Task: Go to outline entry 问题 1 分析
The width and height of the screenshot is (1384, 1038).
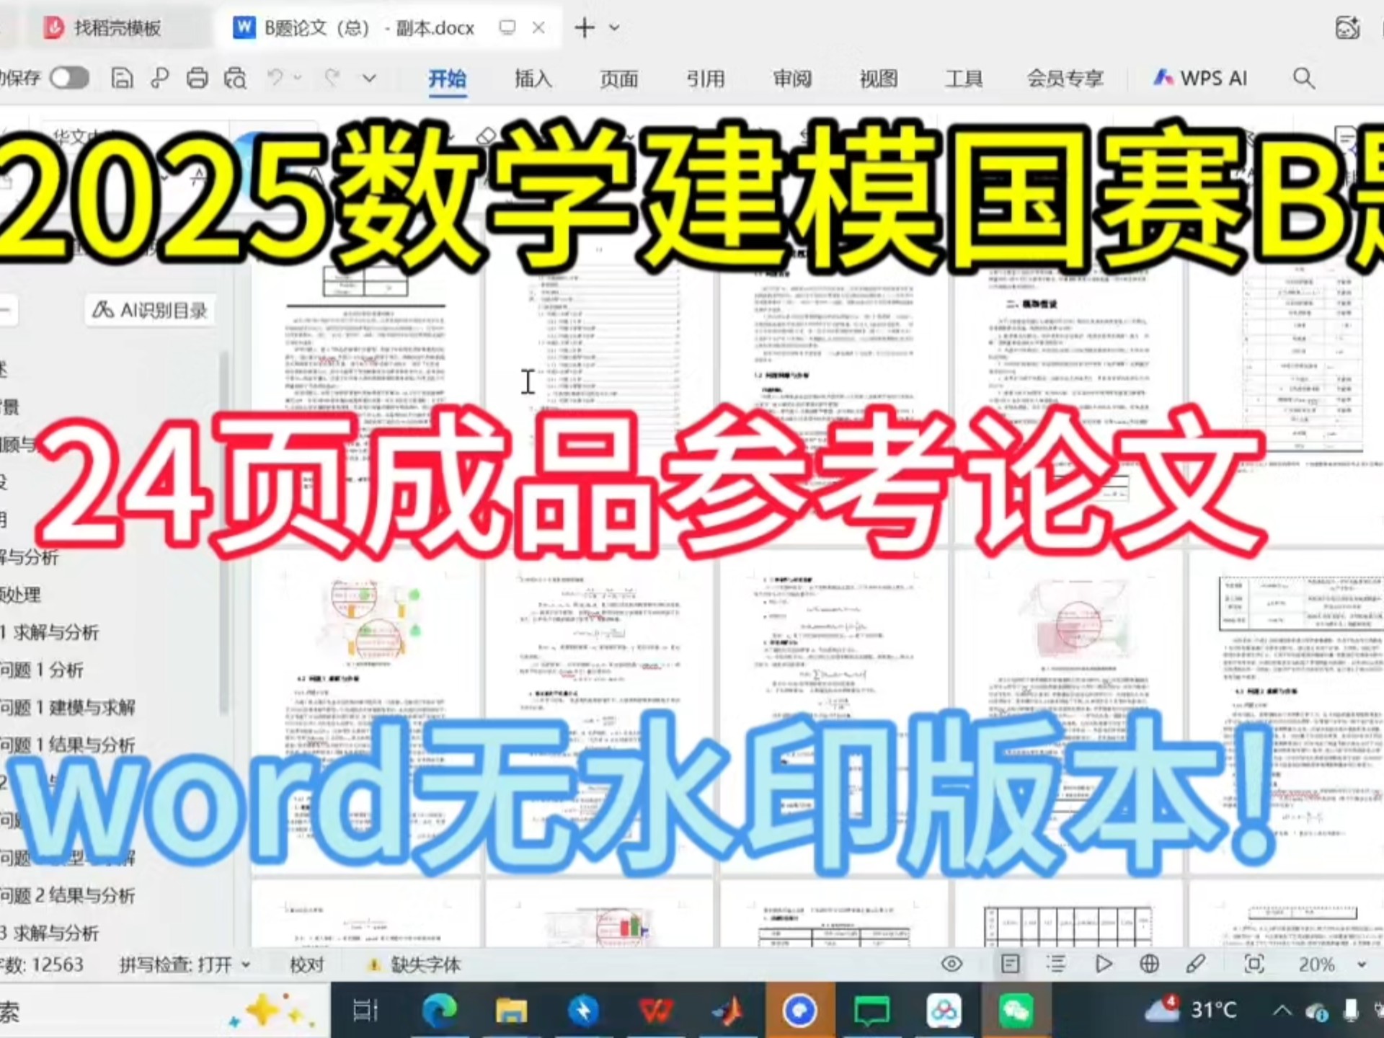Action: (42, 670)
